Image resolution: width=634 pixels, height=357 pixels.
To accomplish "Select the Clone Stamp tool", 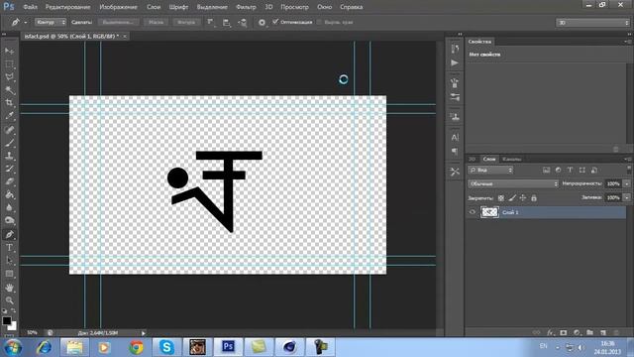I will pos(9,156).
